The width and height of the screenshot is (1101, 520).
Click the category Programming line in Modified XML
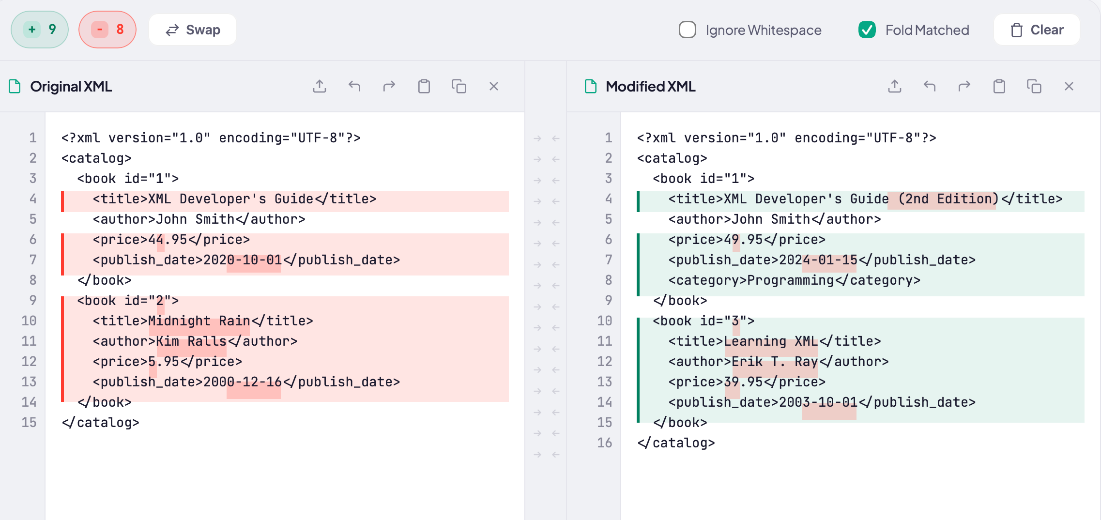coord(794,280)
